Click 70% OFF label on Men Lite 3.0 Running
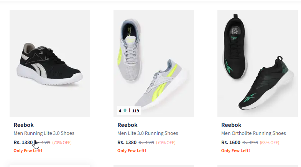Image resolution: width=301 pixels, height=167 pixels. tap(166, 143)
